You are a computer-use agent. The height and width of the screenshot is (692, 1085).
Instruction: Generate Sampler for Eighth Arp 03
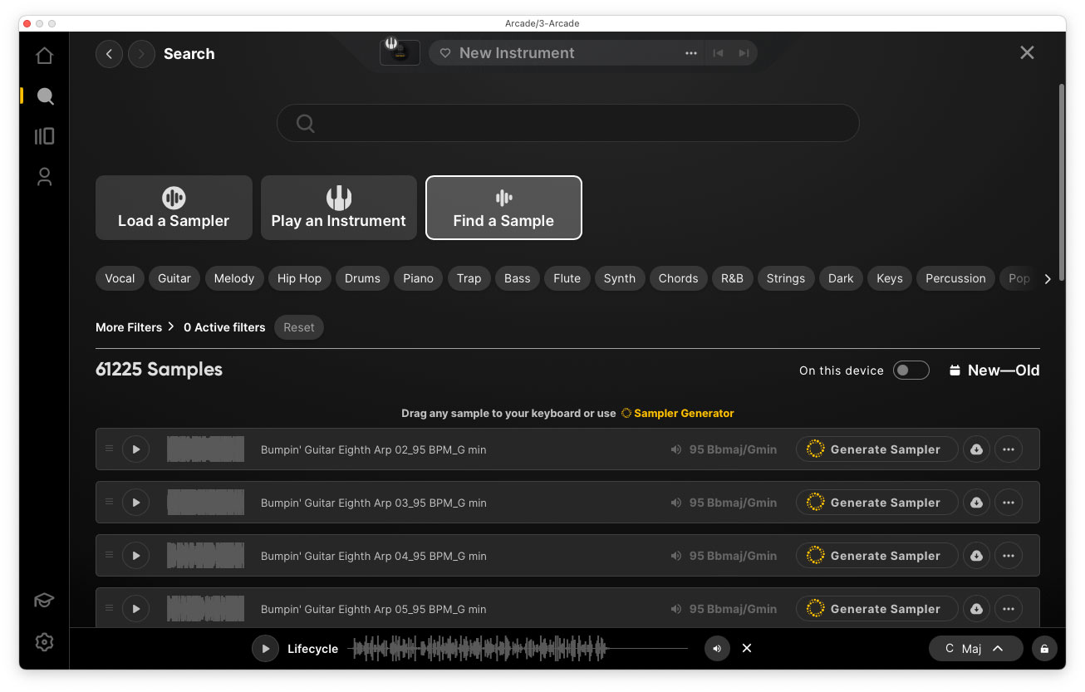[x=876, y=503]
